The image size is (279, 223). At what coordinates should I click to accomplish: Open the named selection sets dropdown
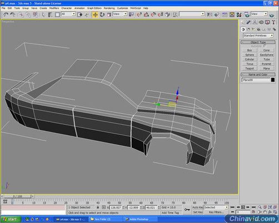coord(192,14)
